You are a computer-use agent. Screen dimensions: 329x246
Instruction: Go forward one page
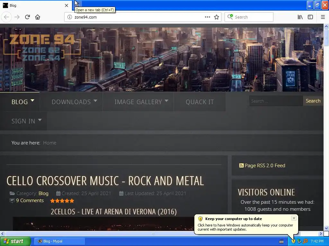pyautogui.click(x=17, y=17)
